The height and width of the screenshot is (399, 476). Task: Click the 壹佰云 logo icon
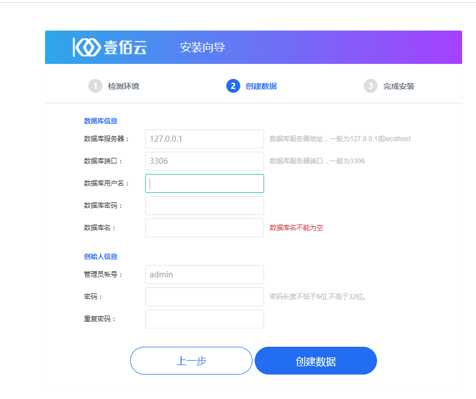[87, 47]
